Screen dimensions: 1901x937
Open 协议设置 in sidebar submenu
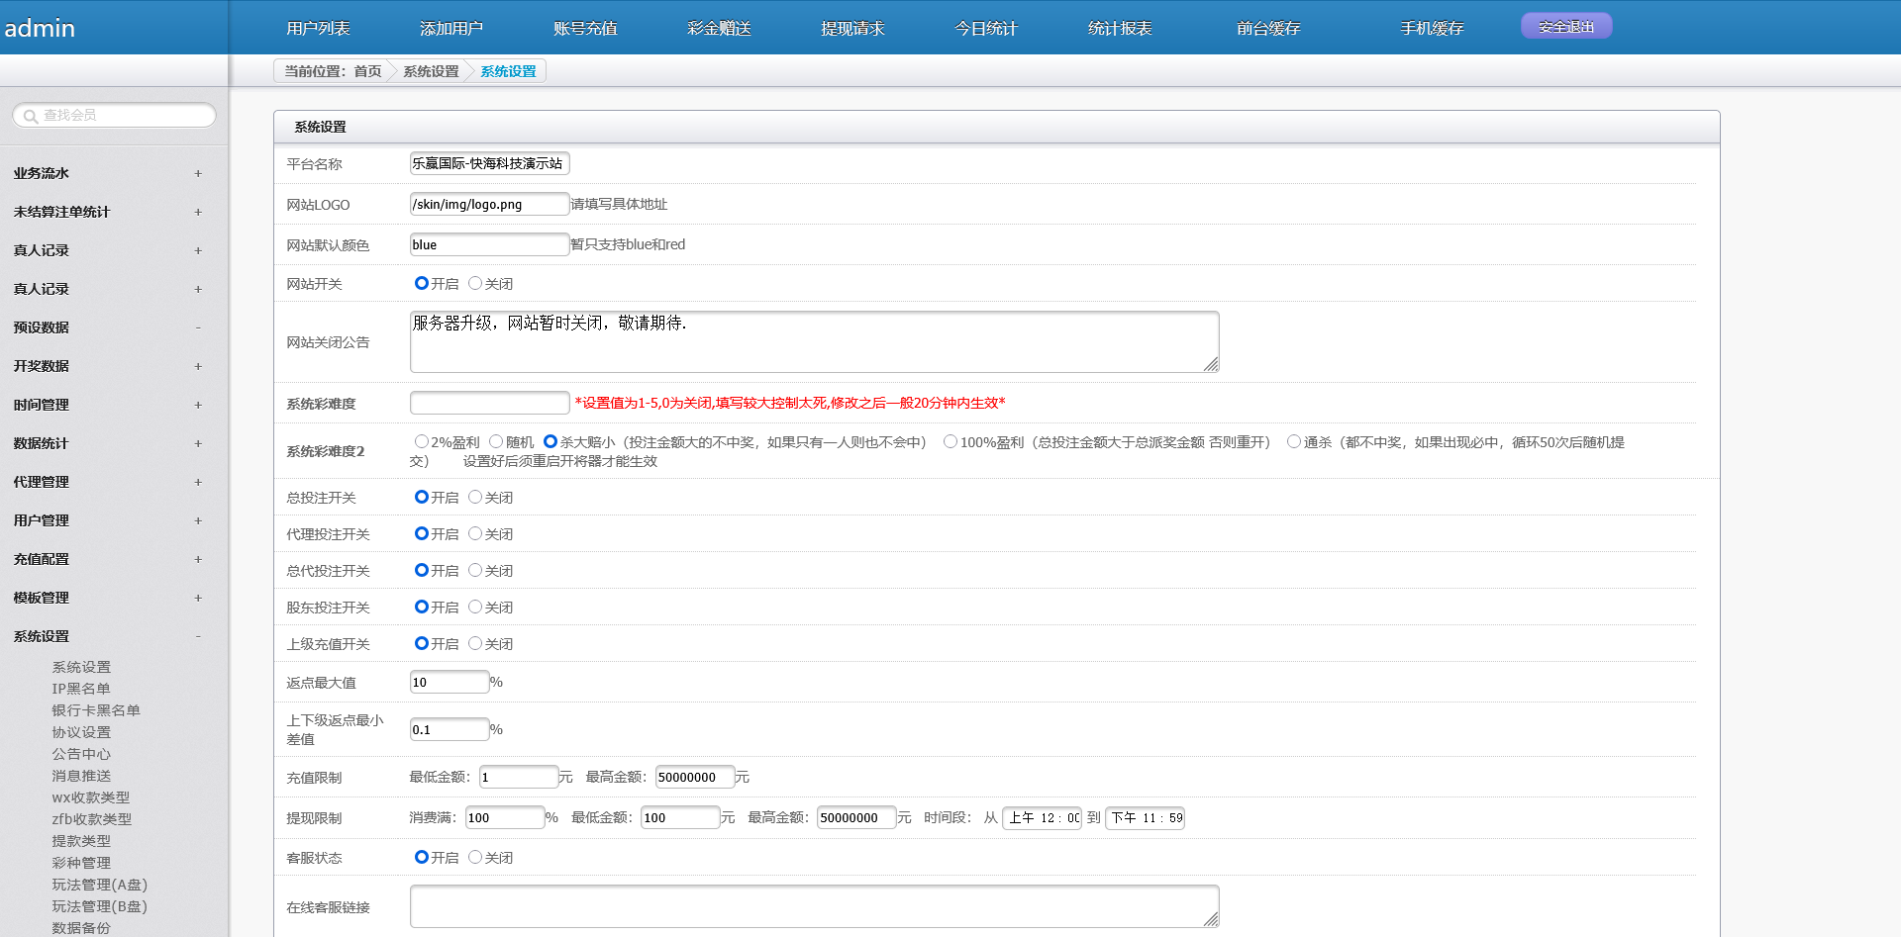tap(81, 732)
